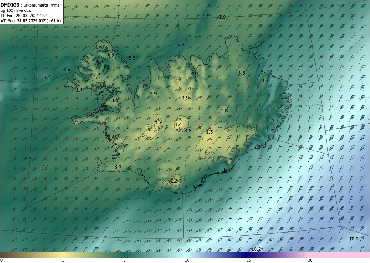Click the 5.6 precipitable water value
The height and width of the screenshot is (263, 370).
[x=181, y=45]
